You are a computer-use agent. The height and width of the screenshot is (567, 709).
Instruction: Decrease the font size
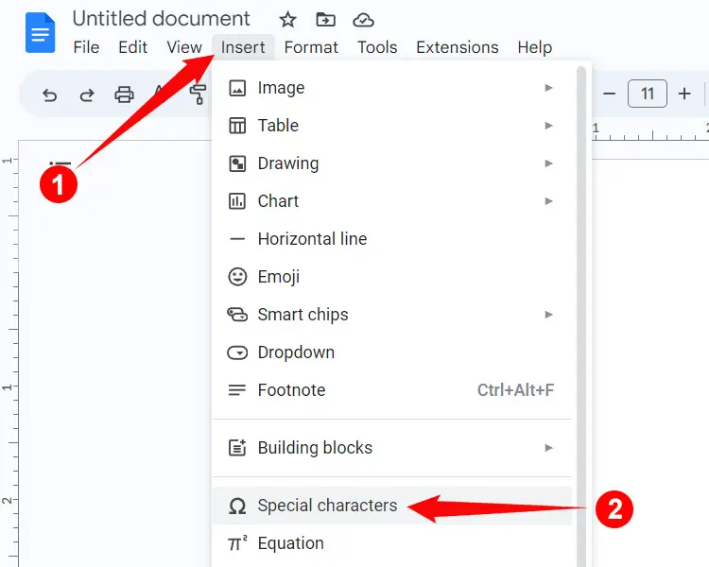point(610,94)
